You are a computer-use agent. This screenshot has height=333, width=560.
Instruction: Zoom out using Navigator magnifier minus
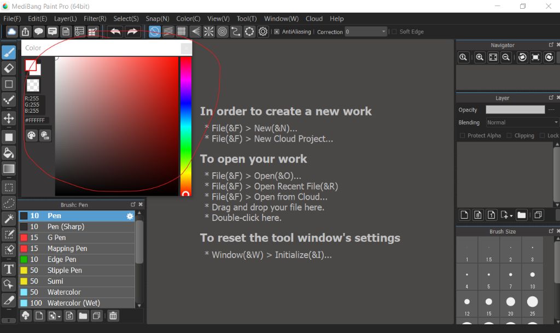pos(506,57)
